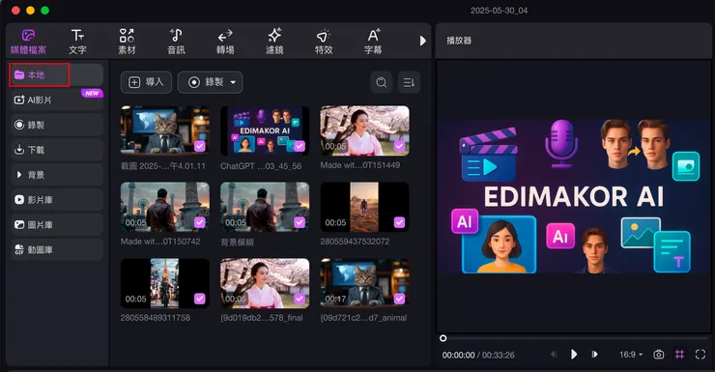Switch to the 音訊 audio tab
The height and width of the screenshot is (372, 715).
176,42
